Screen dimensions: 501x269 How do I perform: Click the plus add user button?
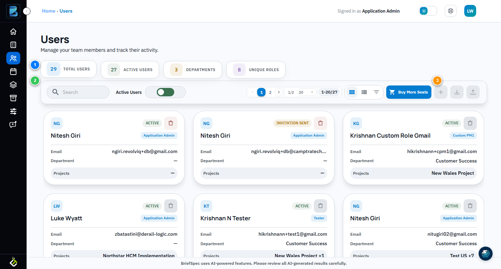tap(441, 92)
